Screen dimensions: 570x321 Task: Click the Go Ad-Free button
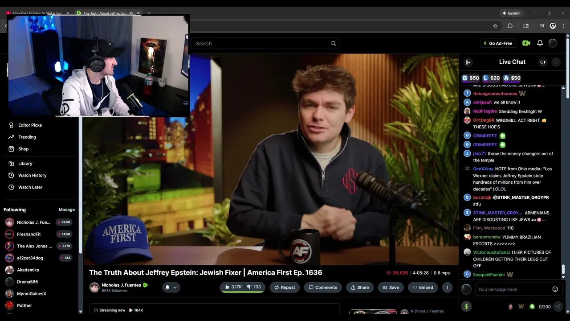coord(498,43)
